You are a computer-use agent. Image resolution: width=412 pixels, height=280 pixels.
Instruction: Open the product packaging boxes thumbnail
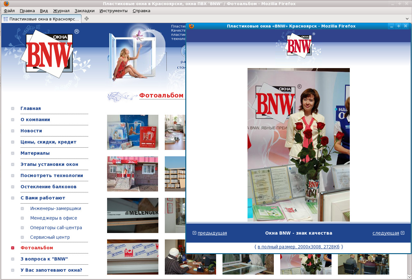point(133,132)
